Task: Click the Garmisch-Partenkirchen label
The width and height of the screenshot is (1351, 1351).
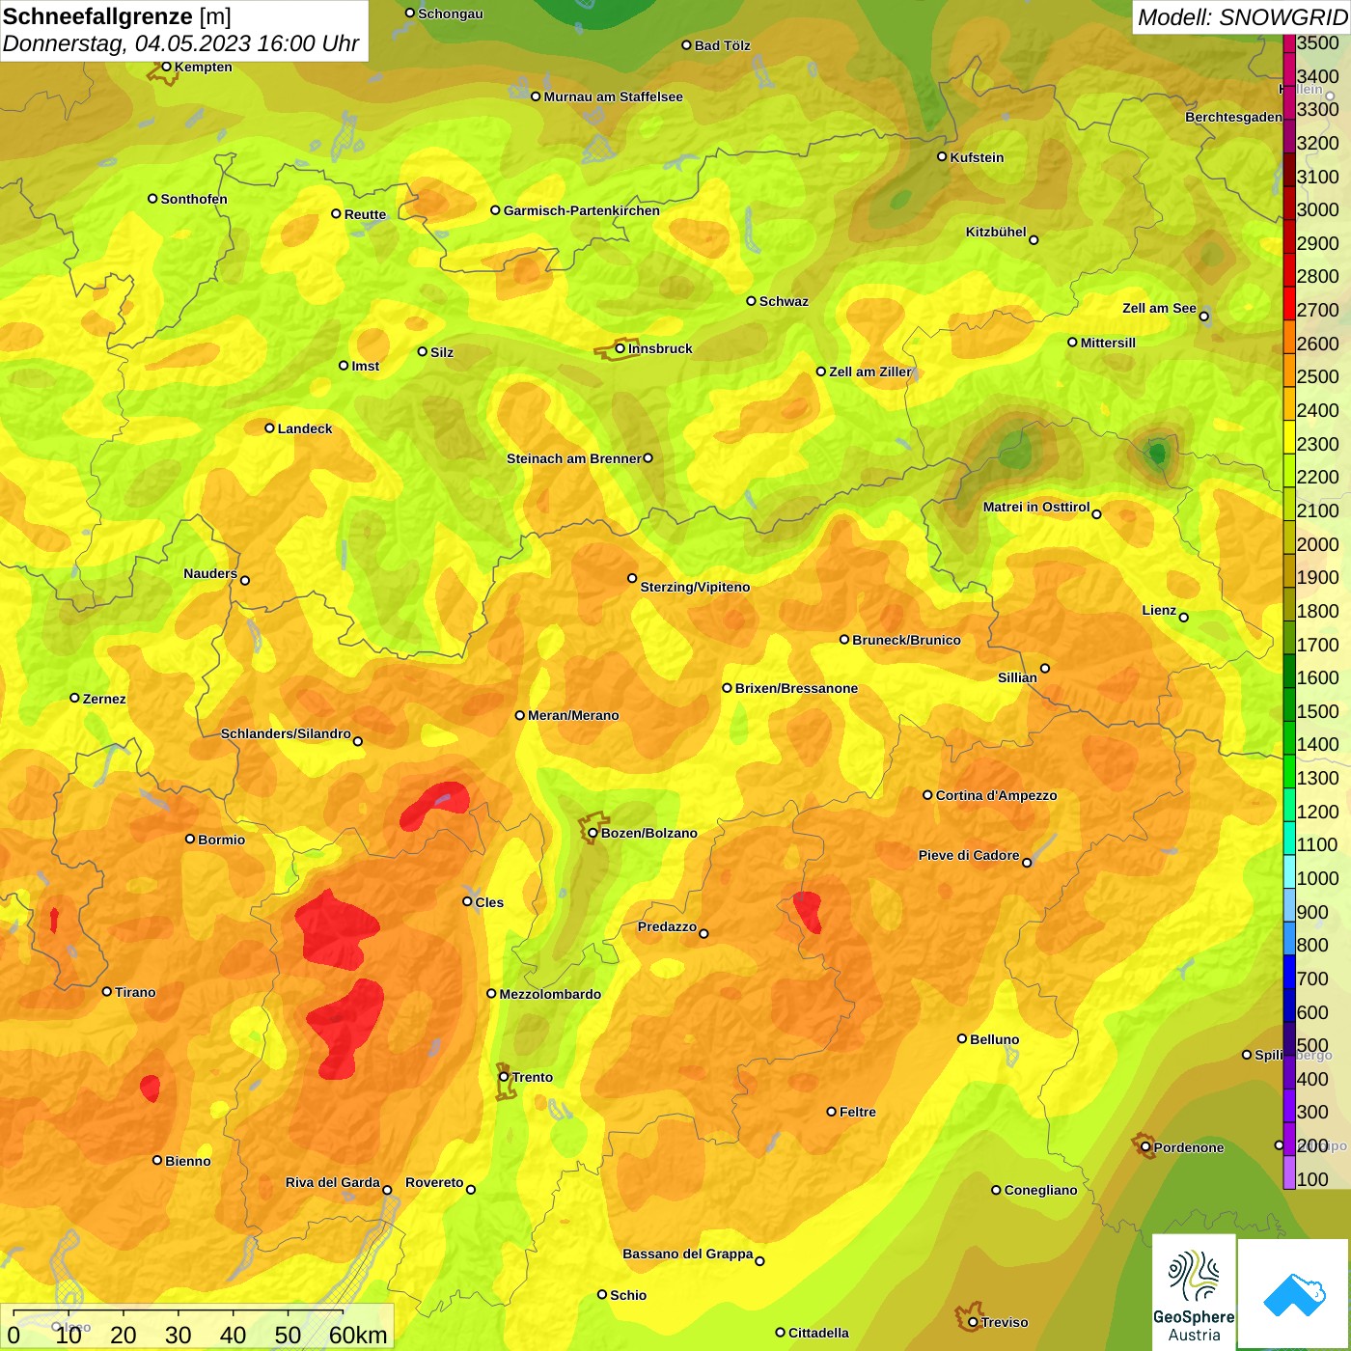Action: 582,210
